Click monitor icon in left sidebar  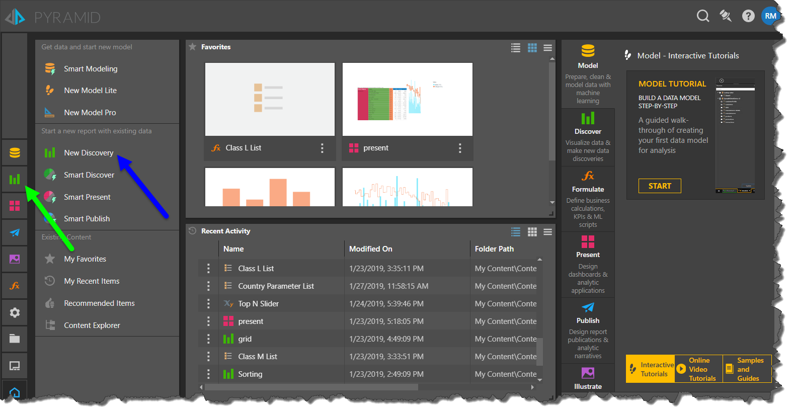(x=15, y=366)
